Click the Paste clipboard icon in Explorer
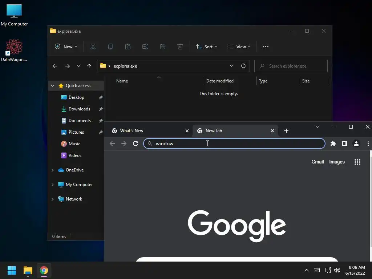The width and height of the screenshot is (372, 279). click(128, 47)
